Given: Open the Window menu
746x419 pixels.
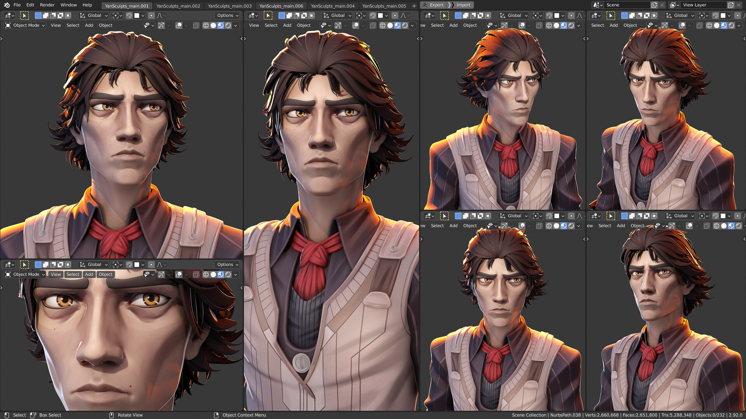Looking at the screenshot, I should coord(69,5).
